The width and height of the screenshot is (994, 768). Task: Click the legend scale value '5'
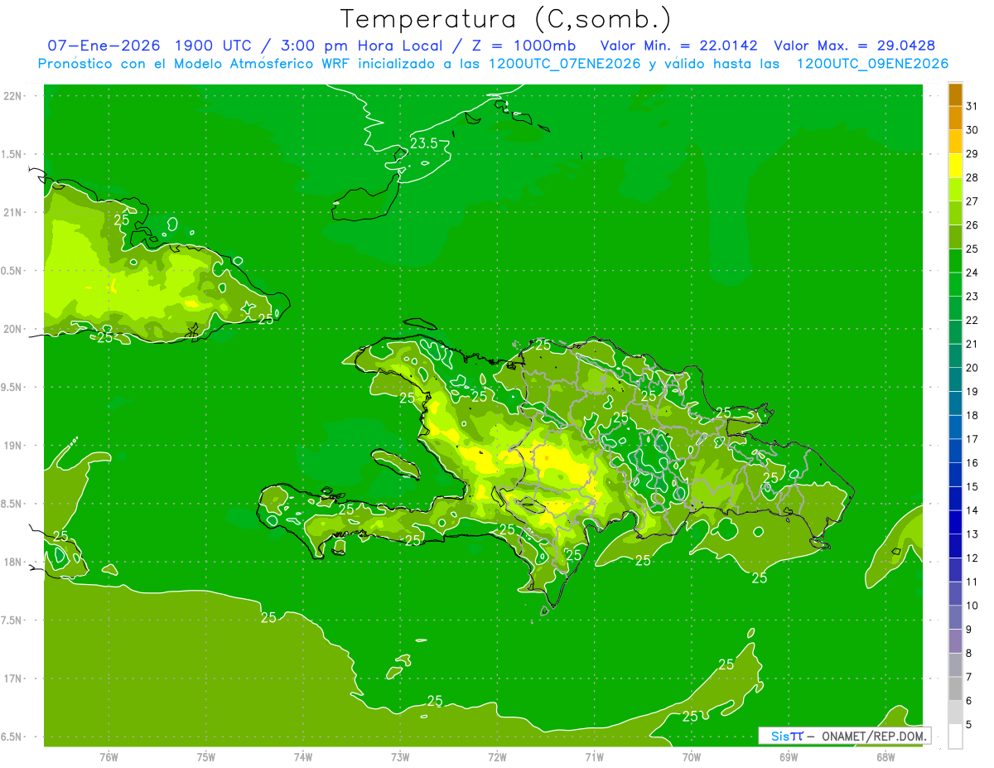[969, 725]
